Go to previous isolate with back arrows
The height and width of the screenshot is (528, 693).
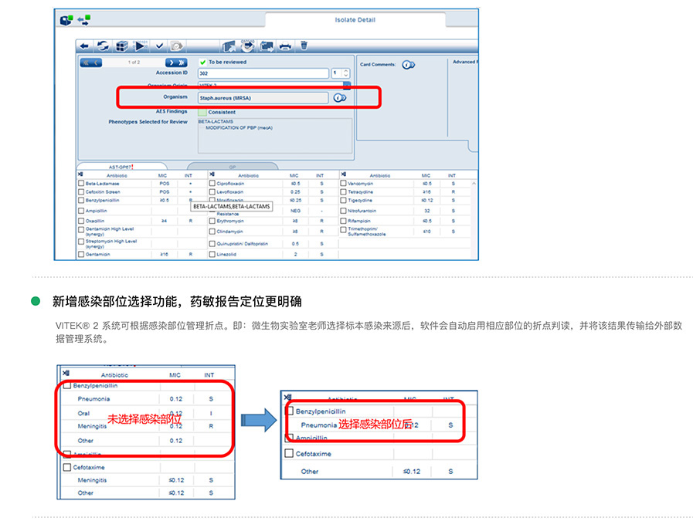[x=90, y=62]
